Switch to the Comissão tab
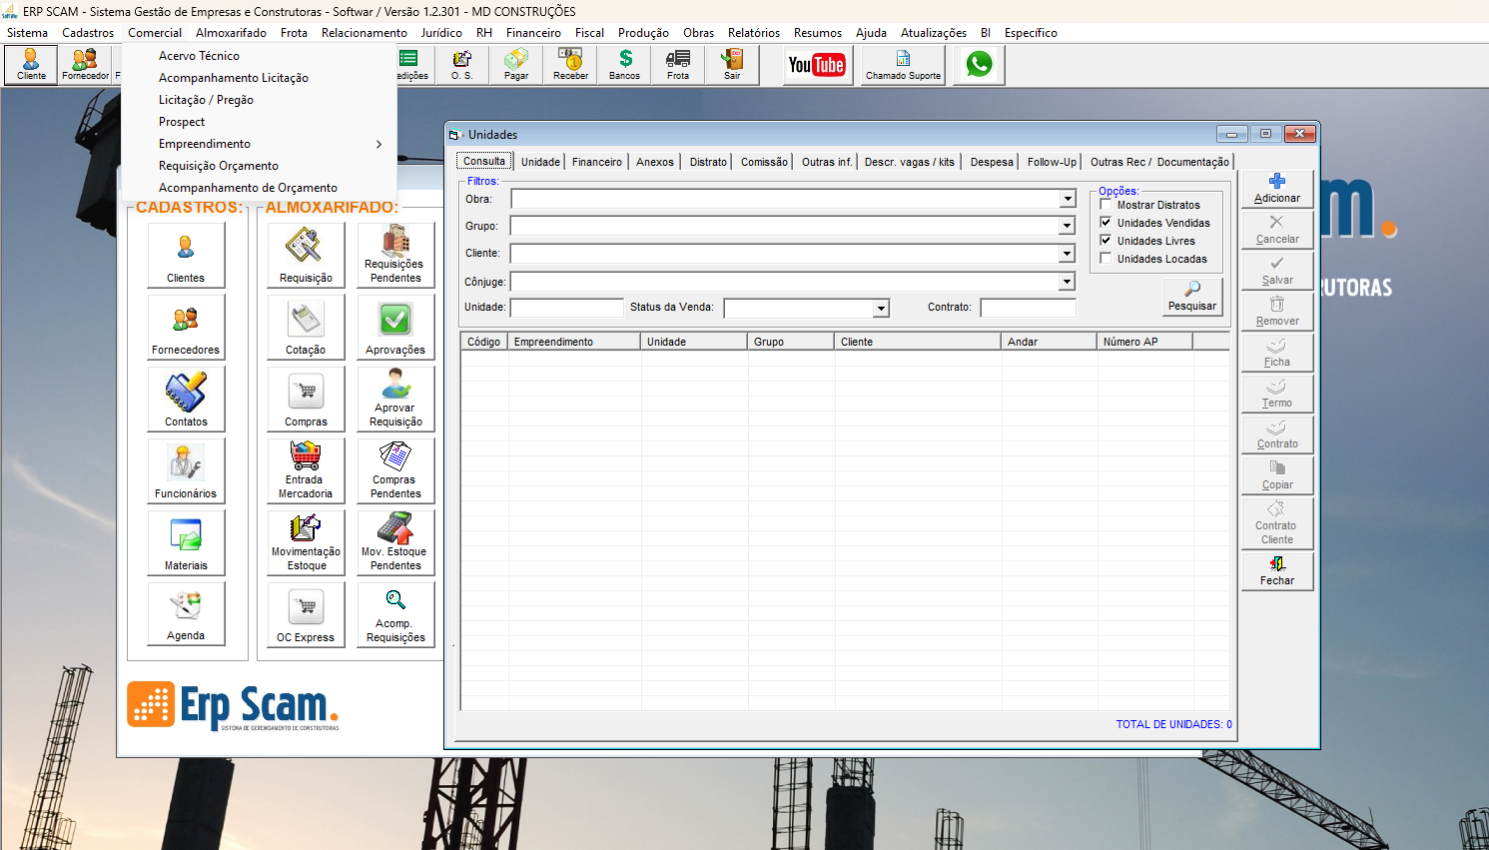 pos(764,162)
